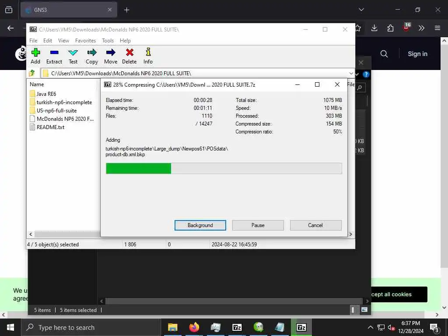This screenshot has height=336, width=448.
Task: Open the browser Extensions puzzle icon
Action: (x=390, y=28)
